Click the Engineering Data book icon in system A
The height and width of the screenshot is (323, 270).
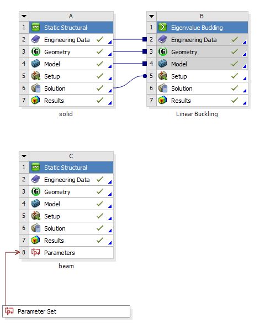(x=36, y=39)
